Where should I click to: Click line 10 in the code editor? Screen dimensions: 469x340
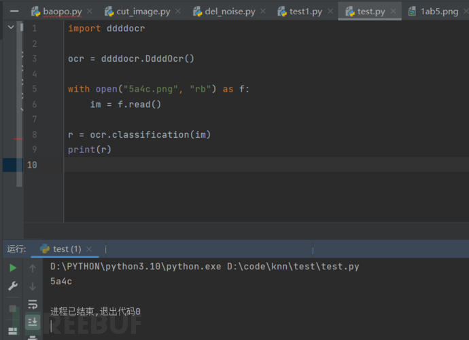[x=204, y=165]
